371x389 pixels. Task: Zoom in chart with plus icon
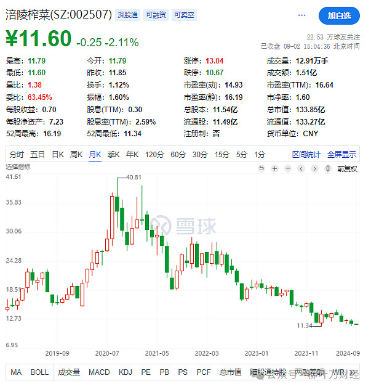274,169
